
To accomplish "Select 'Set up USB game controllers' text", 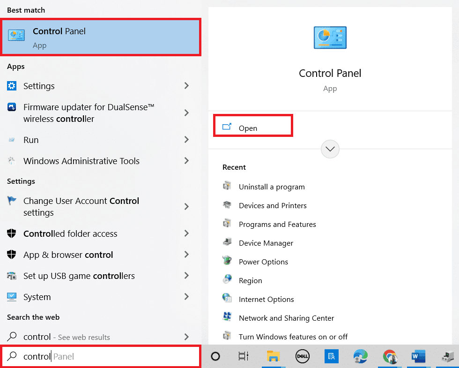I will tap(79, 276).
